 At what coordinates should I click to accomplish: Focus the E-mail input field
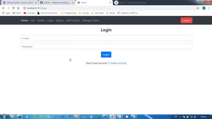pos(106,38)
